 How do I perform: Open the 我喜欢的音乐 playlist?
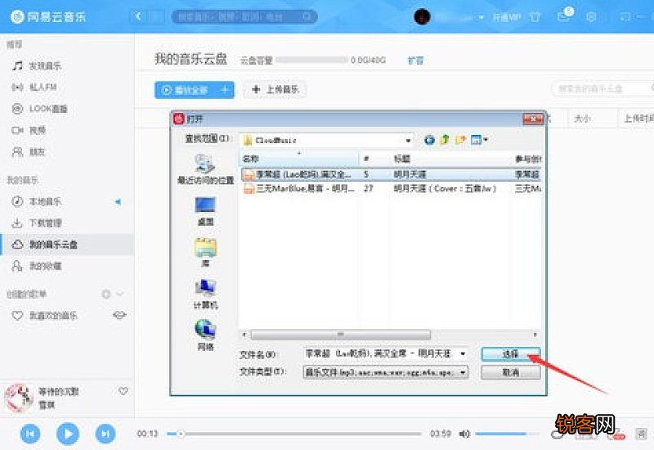click(x=45, y=316)
